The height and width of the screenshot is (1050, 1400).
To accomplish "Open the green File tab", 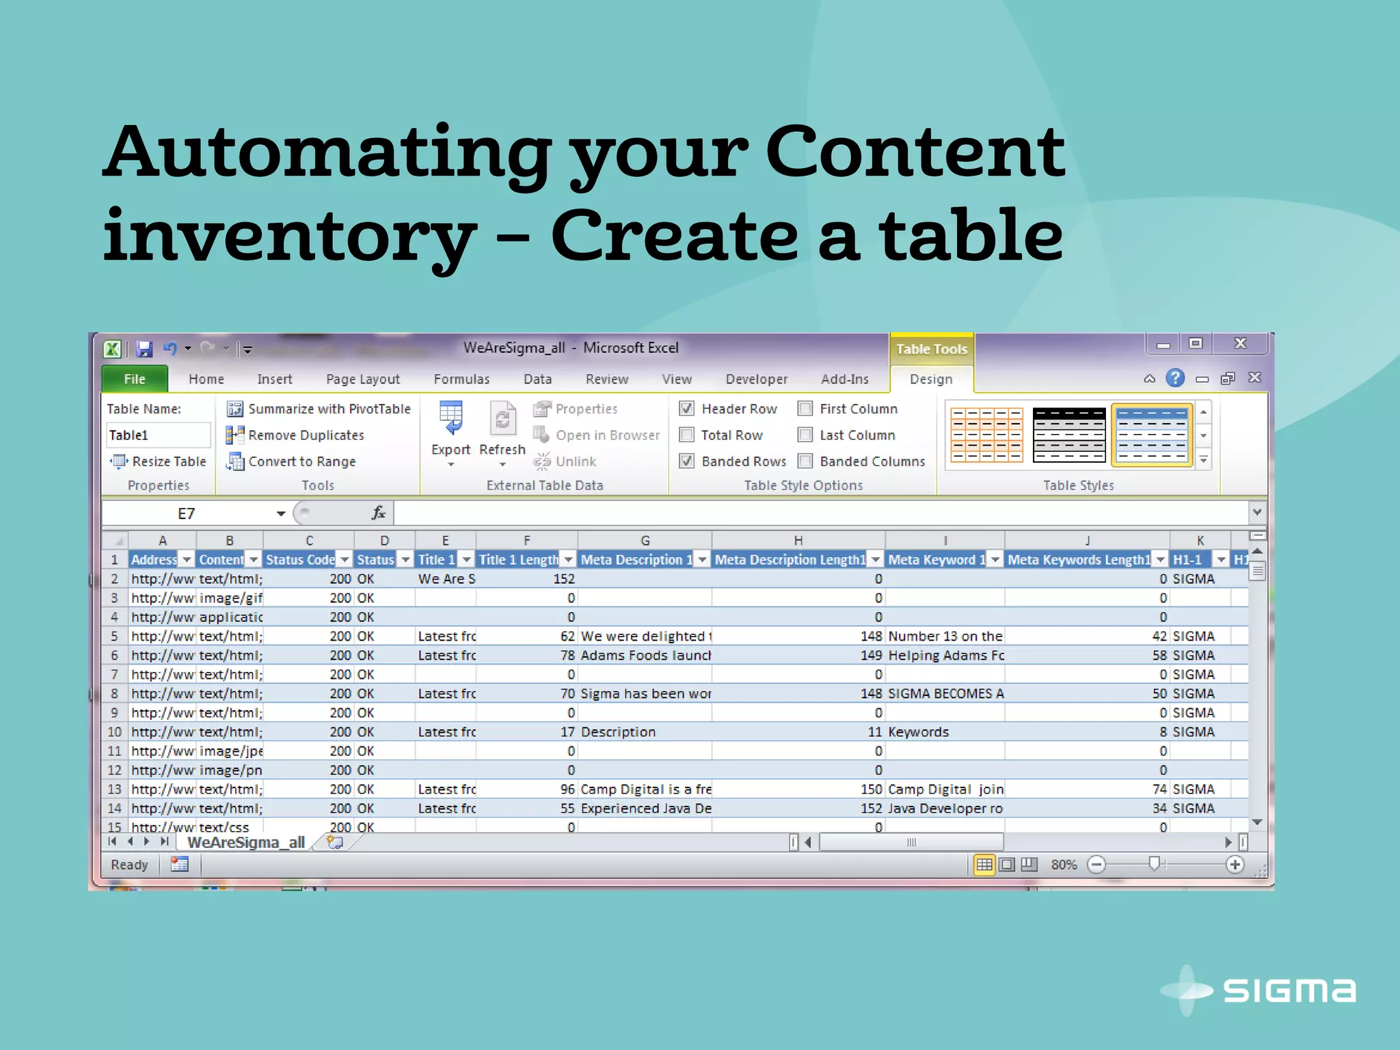I will 135,379.
